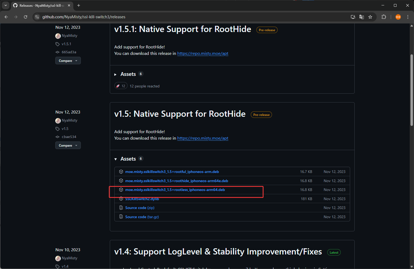Open the v1.5.1 tag link
Viewport: 414px width, 269px height.
[x=66, y=44]
